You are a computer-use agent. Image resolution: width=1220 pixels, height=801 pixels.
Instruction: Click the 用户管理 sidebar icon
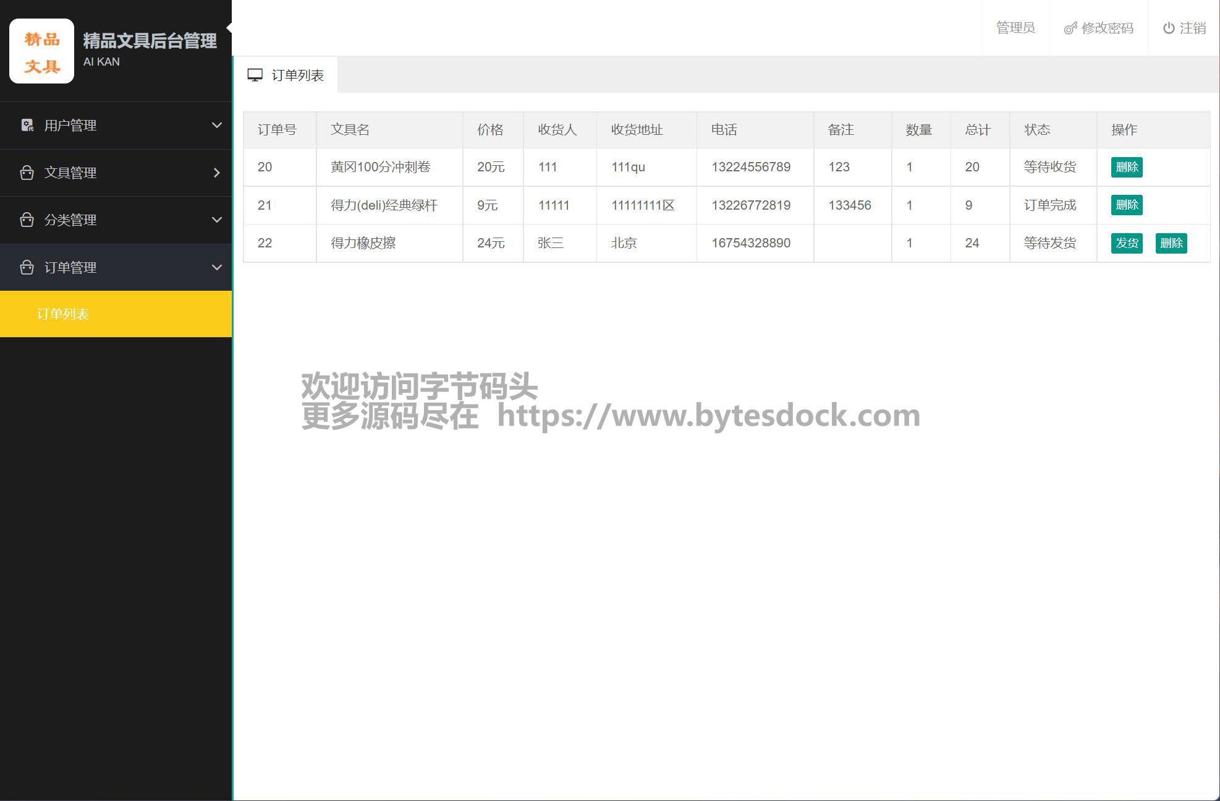(27, 126)
